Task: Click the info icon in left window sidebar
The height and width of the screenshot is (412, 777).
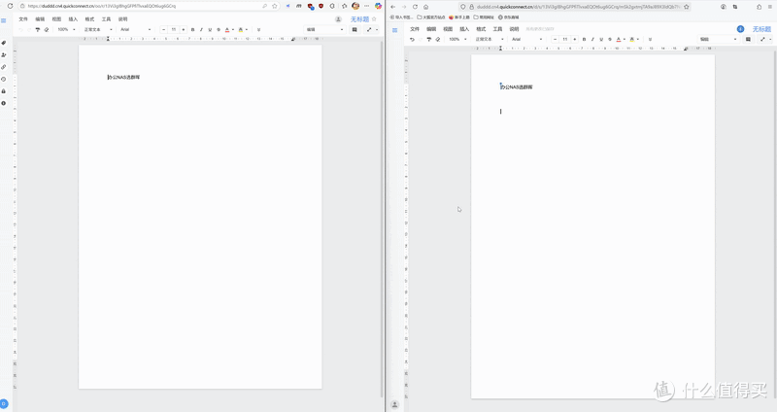Action: [4, 103]
